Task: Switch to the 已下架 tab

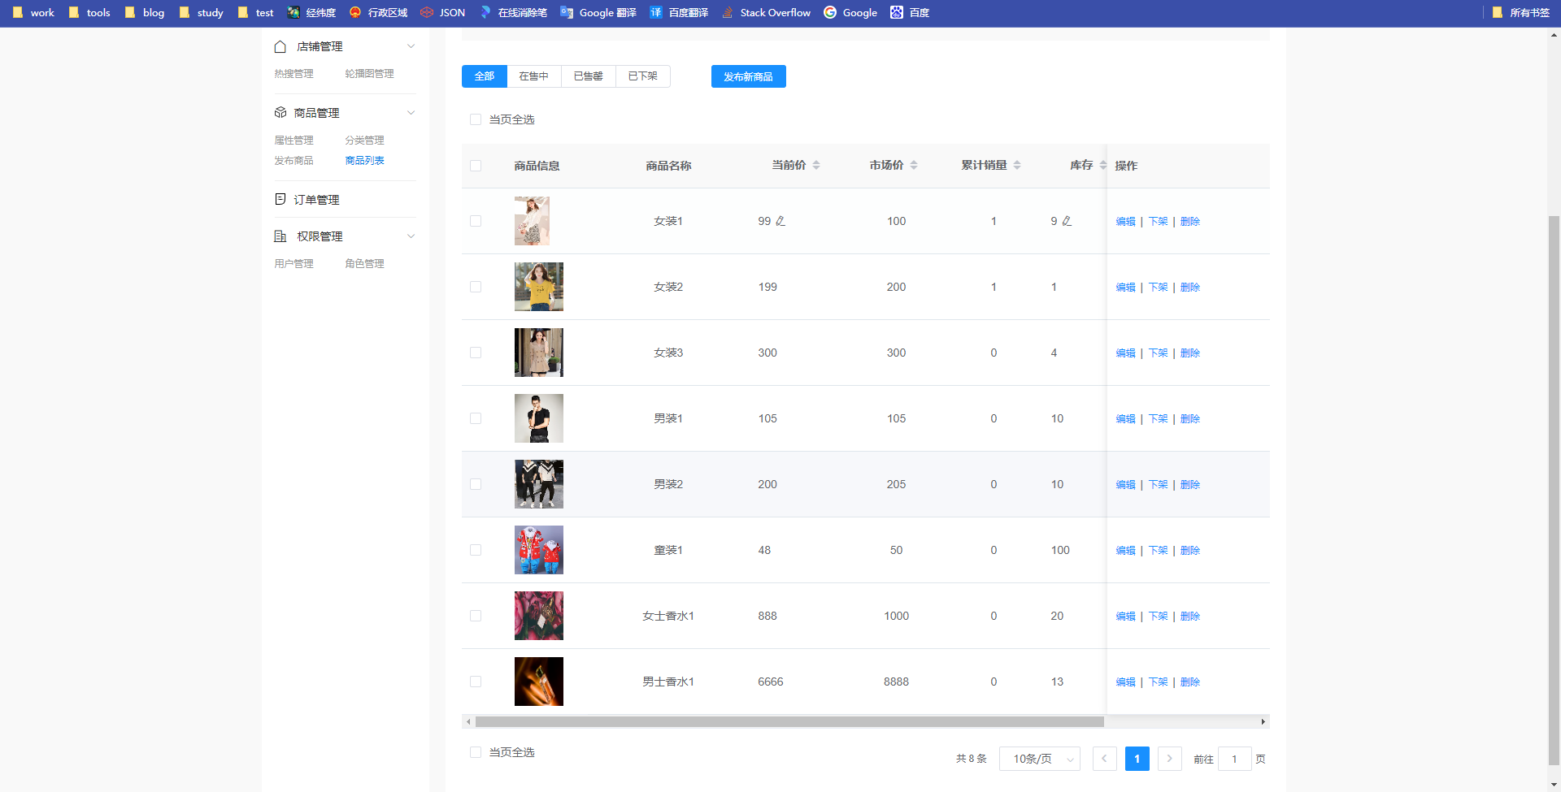Action: coord(642,76)
